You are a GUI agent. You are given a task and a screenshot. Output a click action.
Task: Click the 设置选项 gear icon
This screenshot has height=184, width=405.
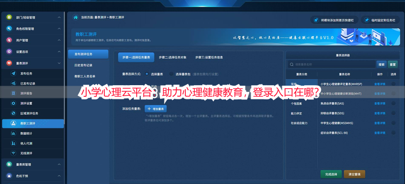pyautogui.click(x=9, y=52)
